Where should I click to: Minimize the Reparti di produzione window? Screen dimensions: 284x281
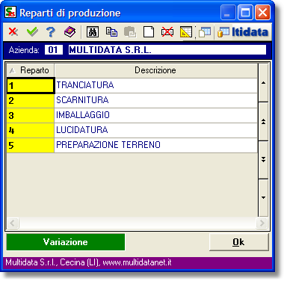[x=228, y=13]
